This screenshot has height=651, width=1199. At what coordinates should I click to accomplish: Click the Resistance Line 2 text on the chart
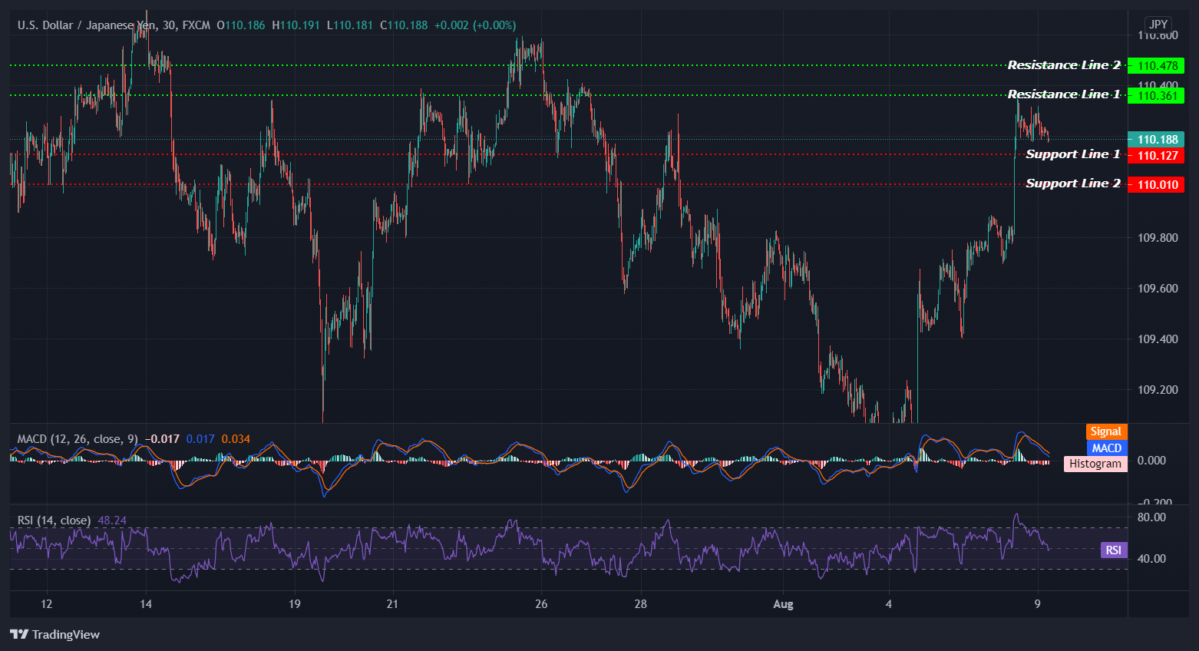(x=1064, y=64)
